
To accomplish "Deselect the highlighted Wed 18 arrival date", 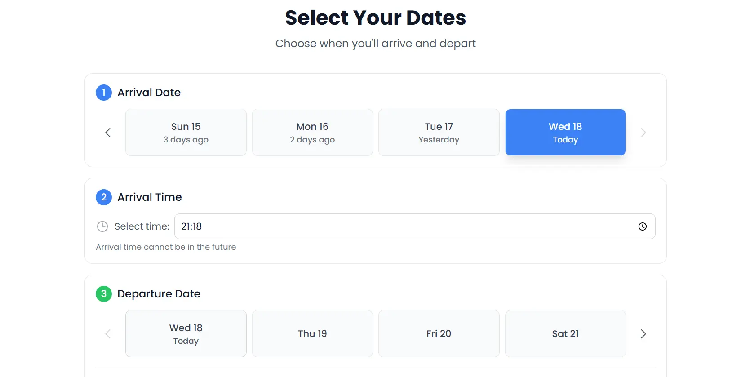I will [565, 132].
